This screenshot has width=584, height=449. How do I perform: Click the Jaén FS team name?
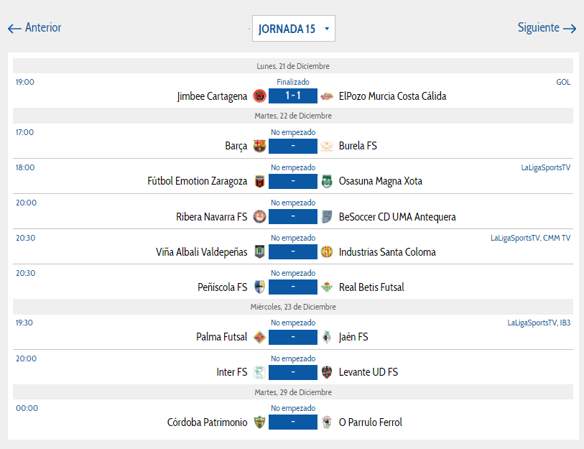[353, 337]
